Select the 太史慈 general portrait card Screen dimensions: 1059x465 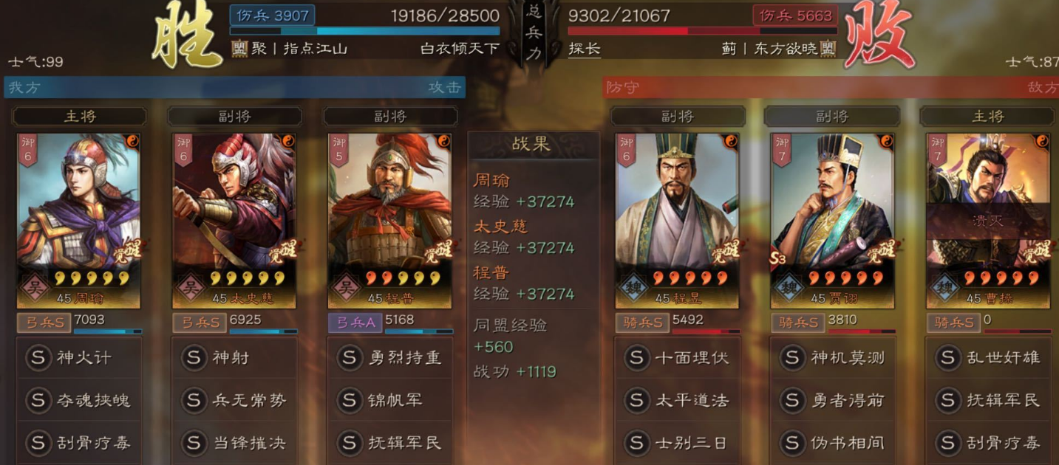tap(234, 220)
